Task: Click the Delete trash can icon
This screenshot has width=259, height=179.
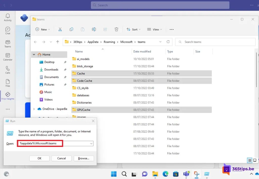Action: point(116,29)
